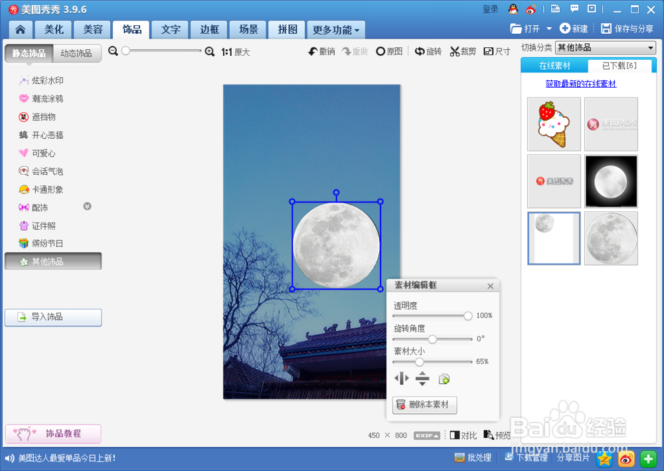Open the 尺寸 resize tool
The width and height of the screenshot is (664, 471).
click(x=497, y=51)
